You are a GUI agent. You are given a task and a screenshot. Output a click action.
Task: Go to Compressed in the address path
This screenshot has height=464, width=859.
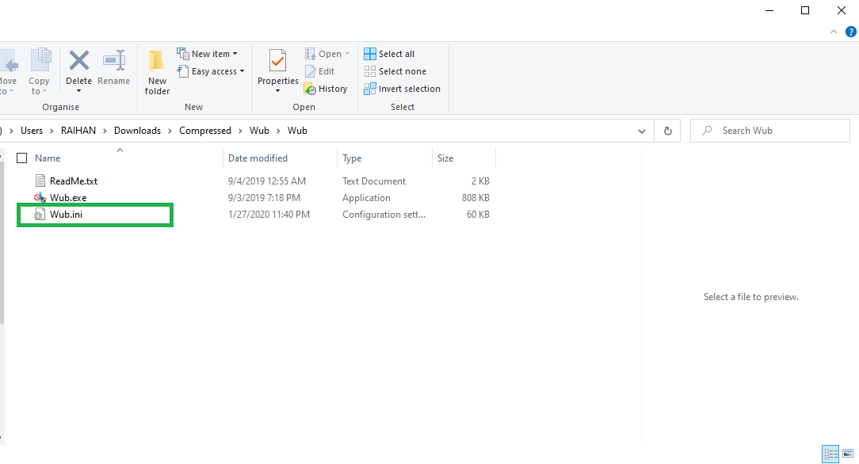tap(205, 130)
